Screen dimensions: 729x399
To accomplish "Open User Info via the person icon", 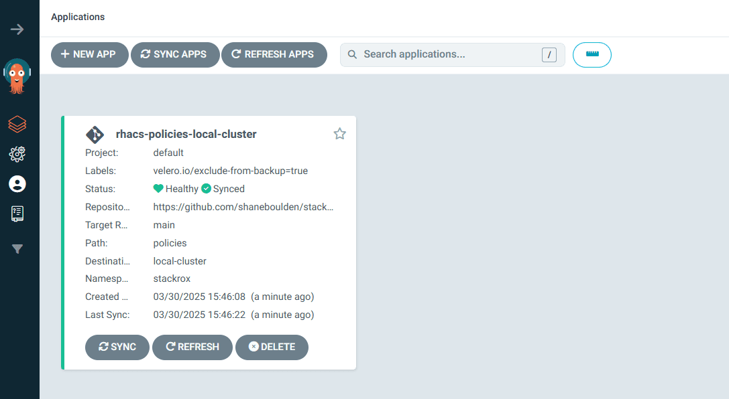I will pos(17,184).
